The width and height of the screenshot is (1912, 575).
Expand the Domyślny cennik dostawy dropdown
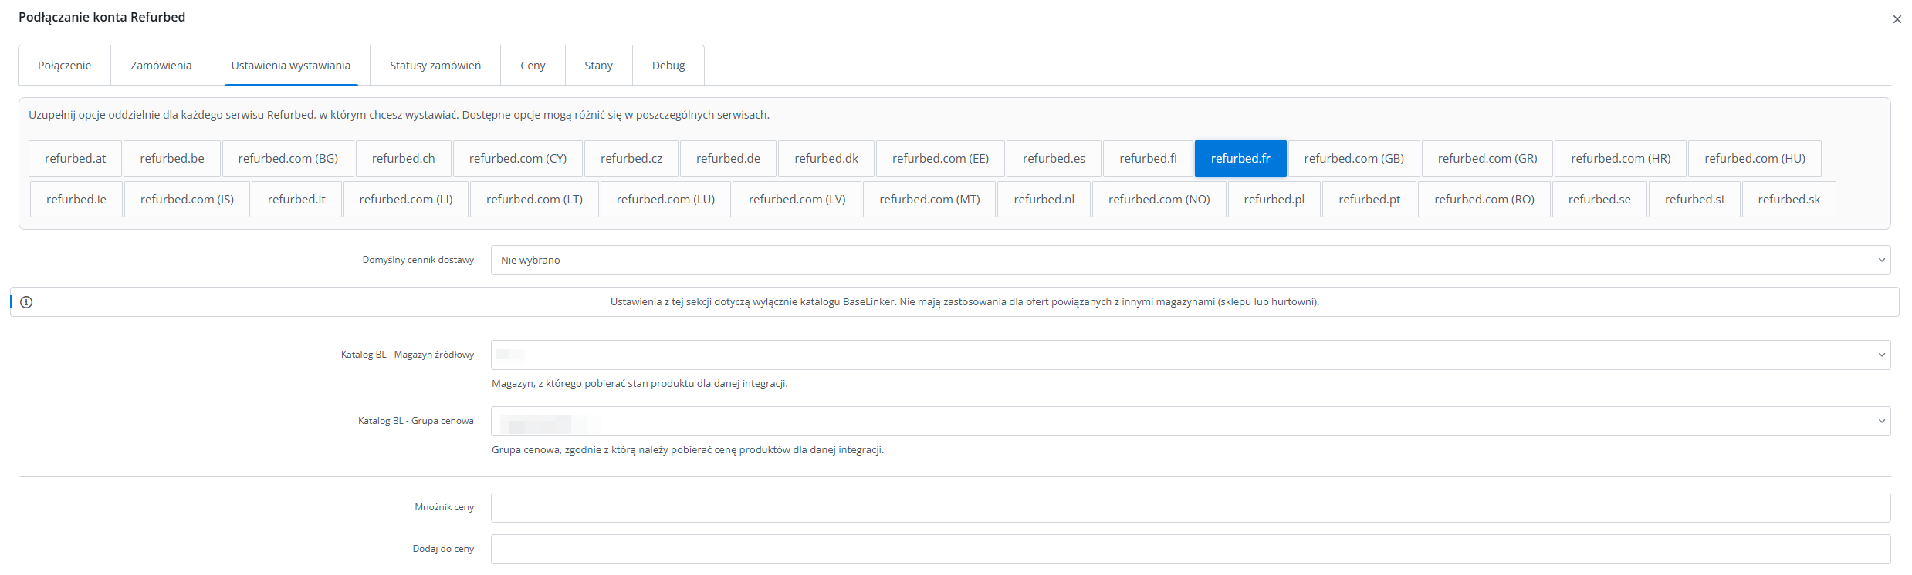pos(1190,261)
